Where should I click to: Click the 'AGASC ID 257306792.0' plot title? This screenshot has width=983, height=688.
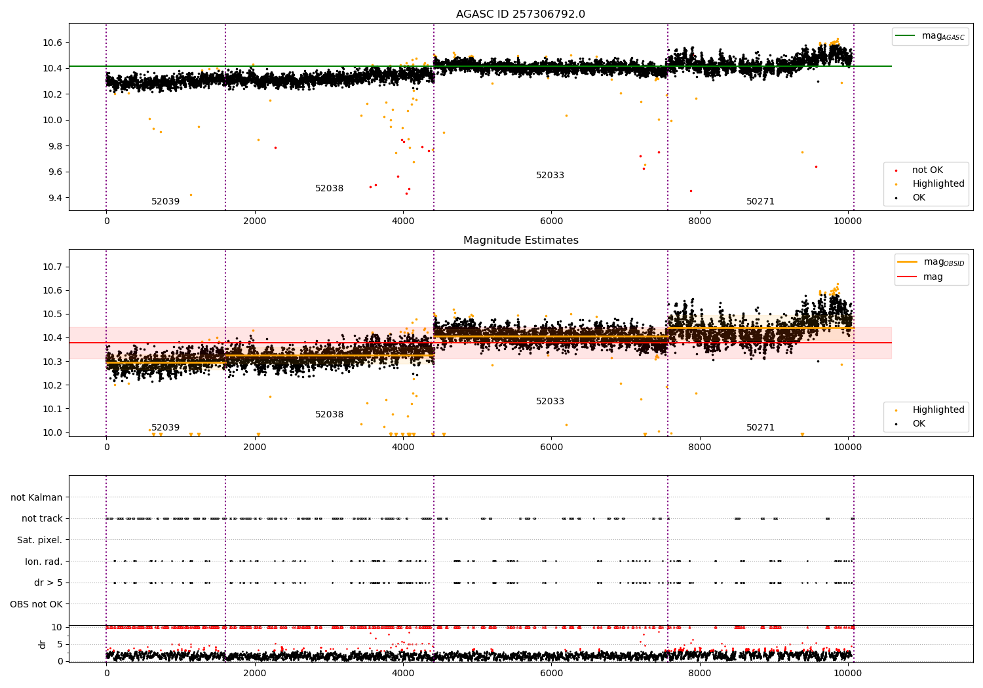(520, 14)
